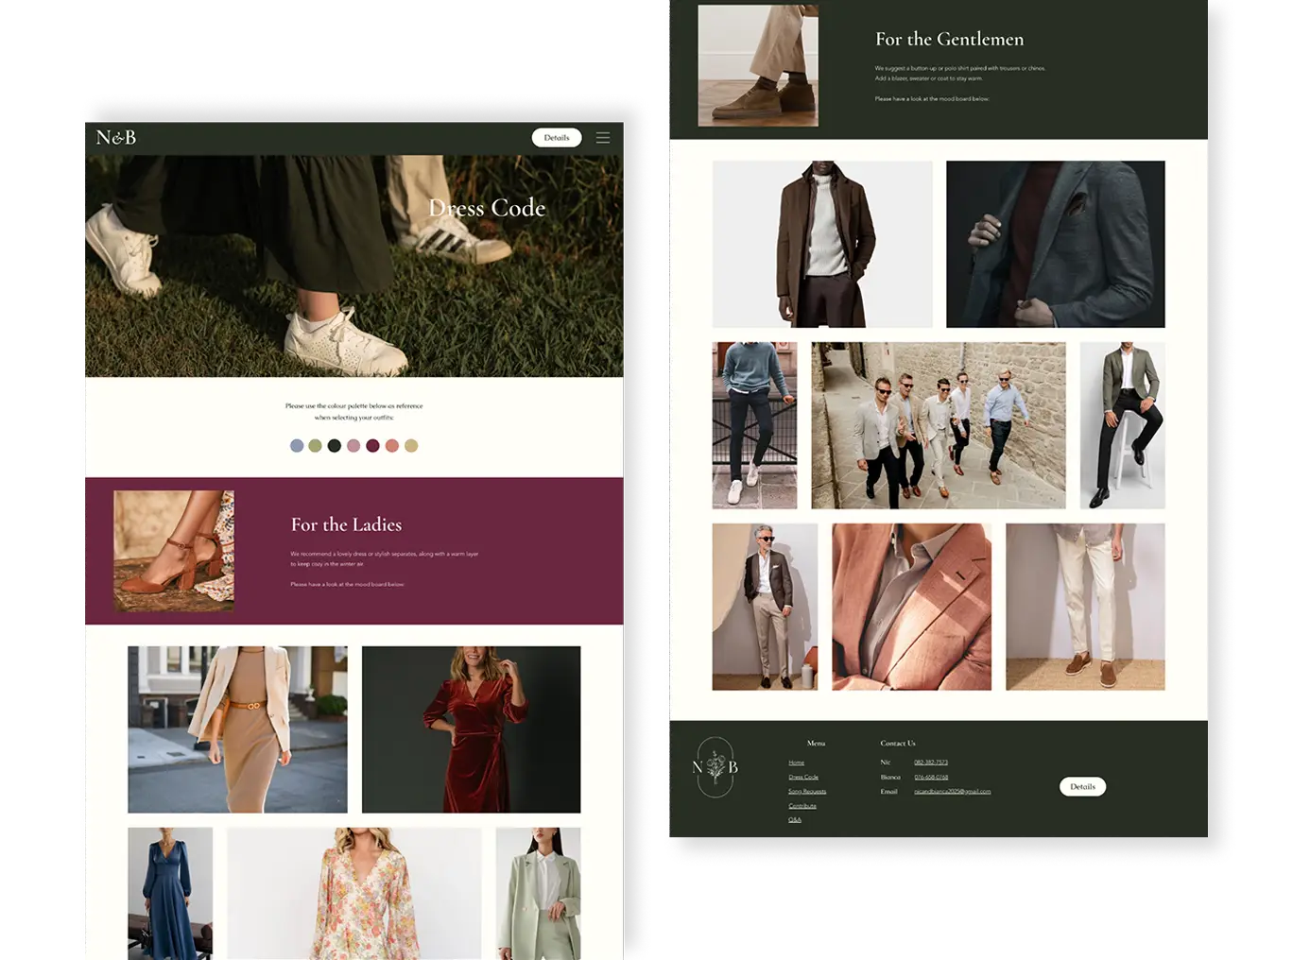This screenshot has width=1293, height=960.
Task: Open the brown overcoat with turtleneck photo
Action: point(822,245)
